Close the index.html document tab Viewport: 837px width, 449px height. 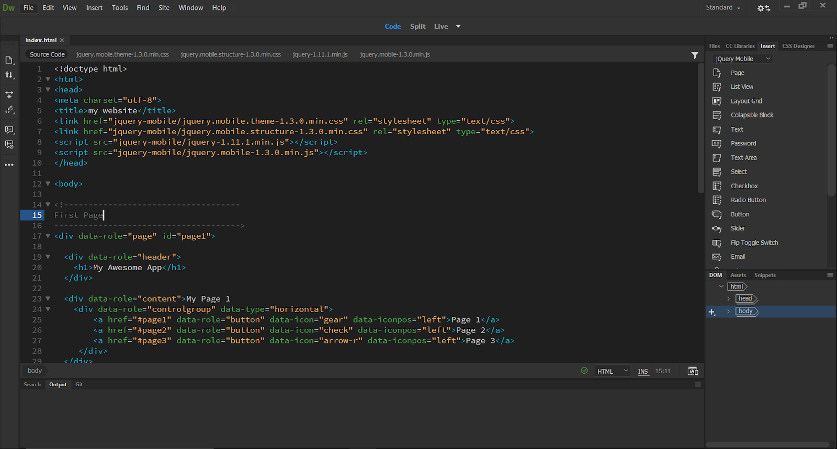click(x=62, y=40)
